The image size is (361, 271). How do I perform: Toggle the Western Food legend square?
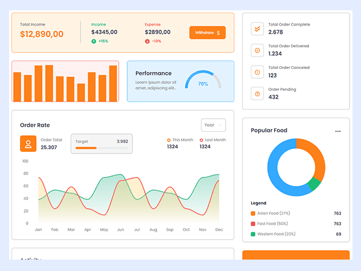(253, 234)
